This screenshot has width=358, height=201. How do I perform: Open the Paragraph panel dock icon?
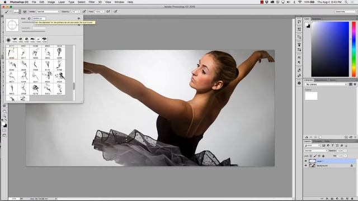point(299,63)
